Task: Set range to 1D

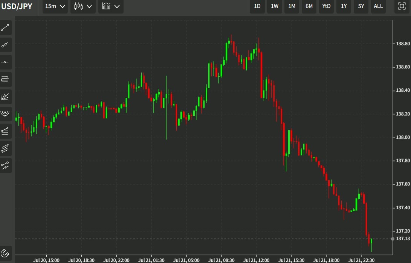Action: pos(257,6)
